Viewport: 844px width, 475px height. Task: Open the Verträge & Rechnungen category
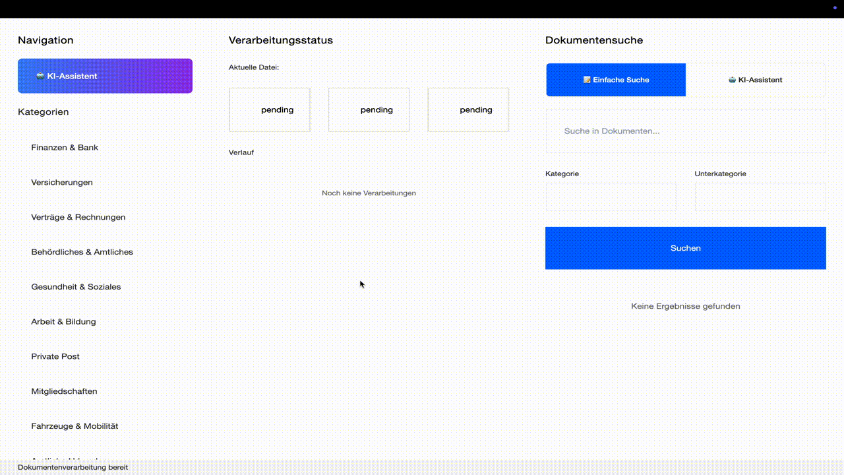pyautogui.click(x=78, y=217)
